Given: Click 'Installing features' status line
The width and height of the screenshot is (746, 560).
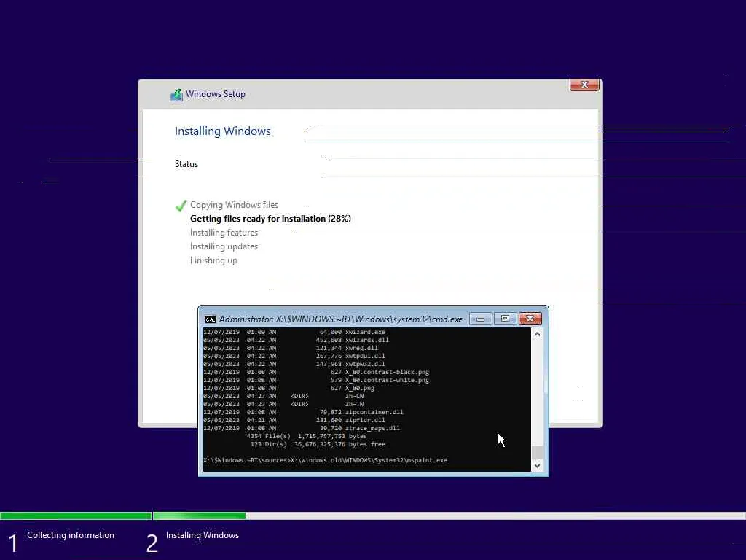Looking at the screenshot, I should (224, 233).
